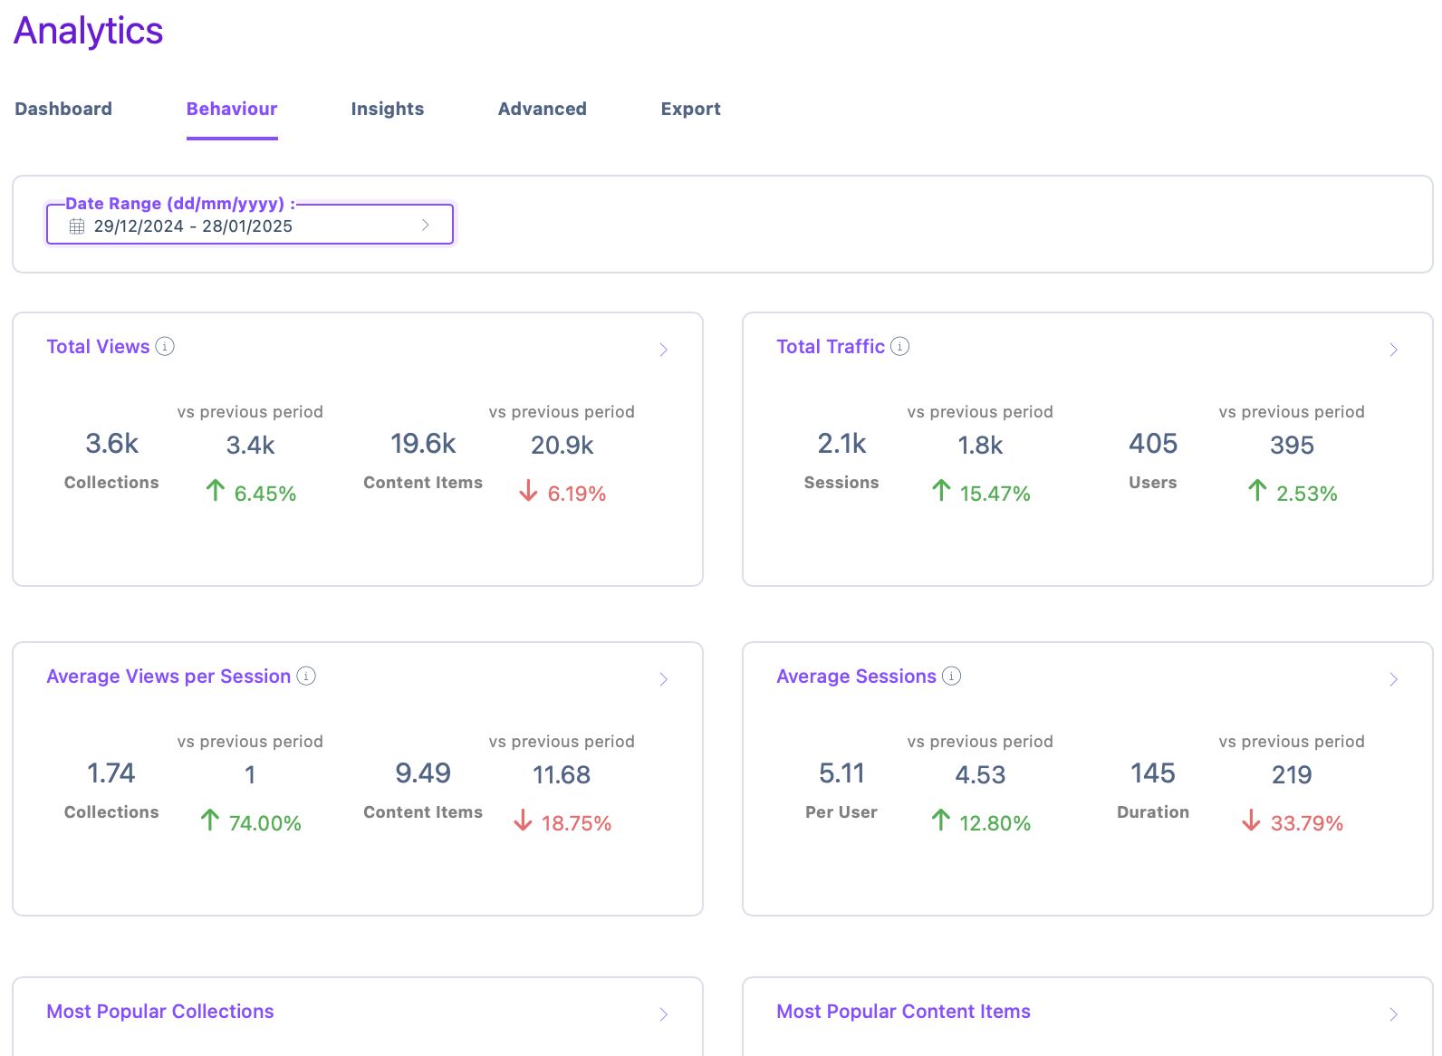
Task: Show info tooltip for Total Views
Action: (165, 346)
